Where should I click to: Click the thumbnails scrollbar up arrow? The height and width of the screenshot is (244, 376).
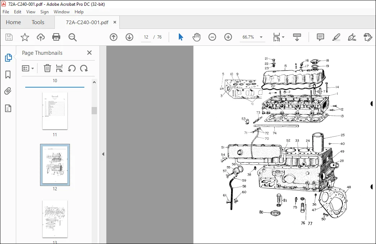pyautogui.click(x=94, y=82)
